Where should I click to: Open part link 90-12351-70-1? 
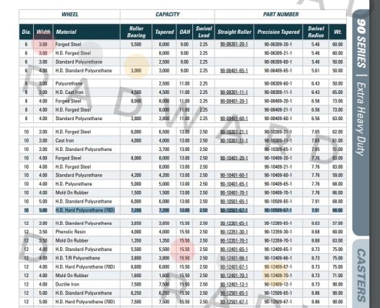(x=234, y=241)
